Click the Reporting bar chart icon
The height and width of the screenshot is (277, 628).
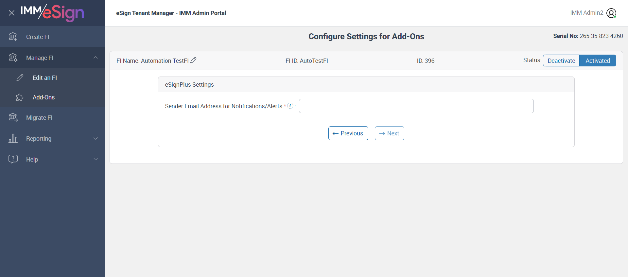[13, 138]
